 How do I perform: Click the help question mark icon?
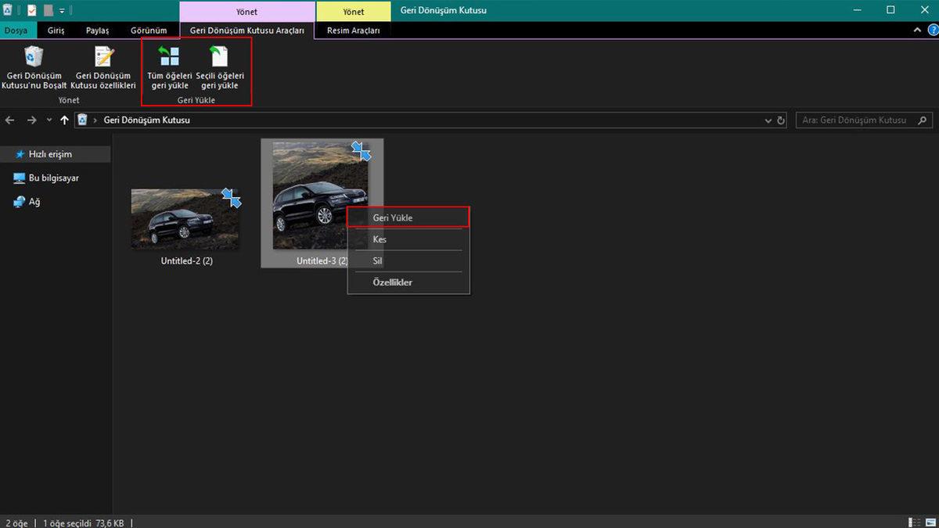coord(932,30)
